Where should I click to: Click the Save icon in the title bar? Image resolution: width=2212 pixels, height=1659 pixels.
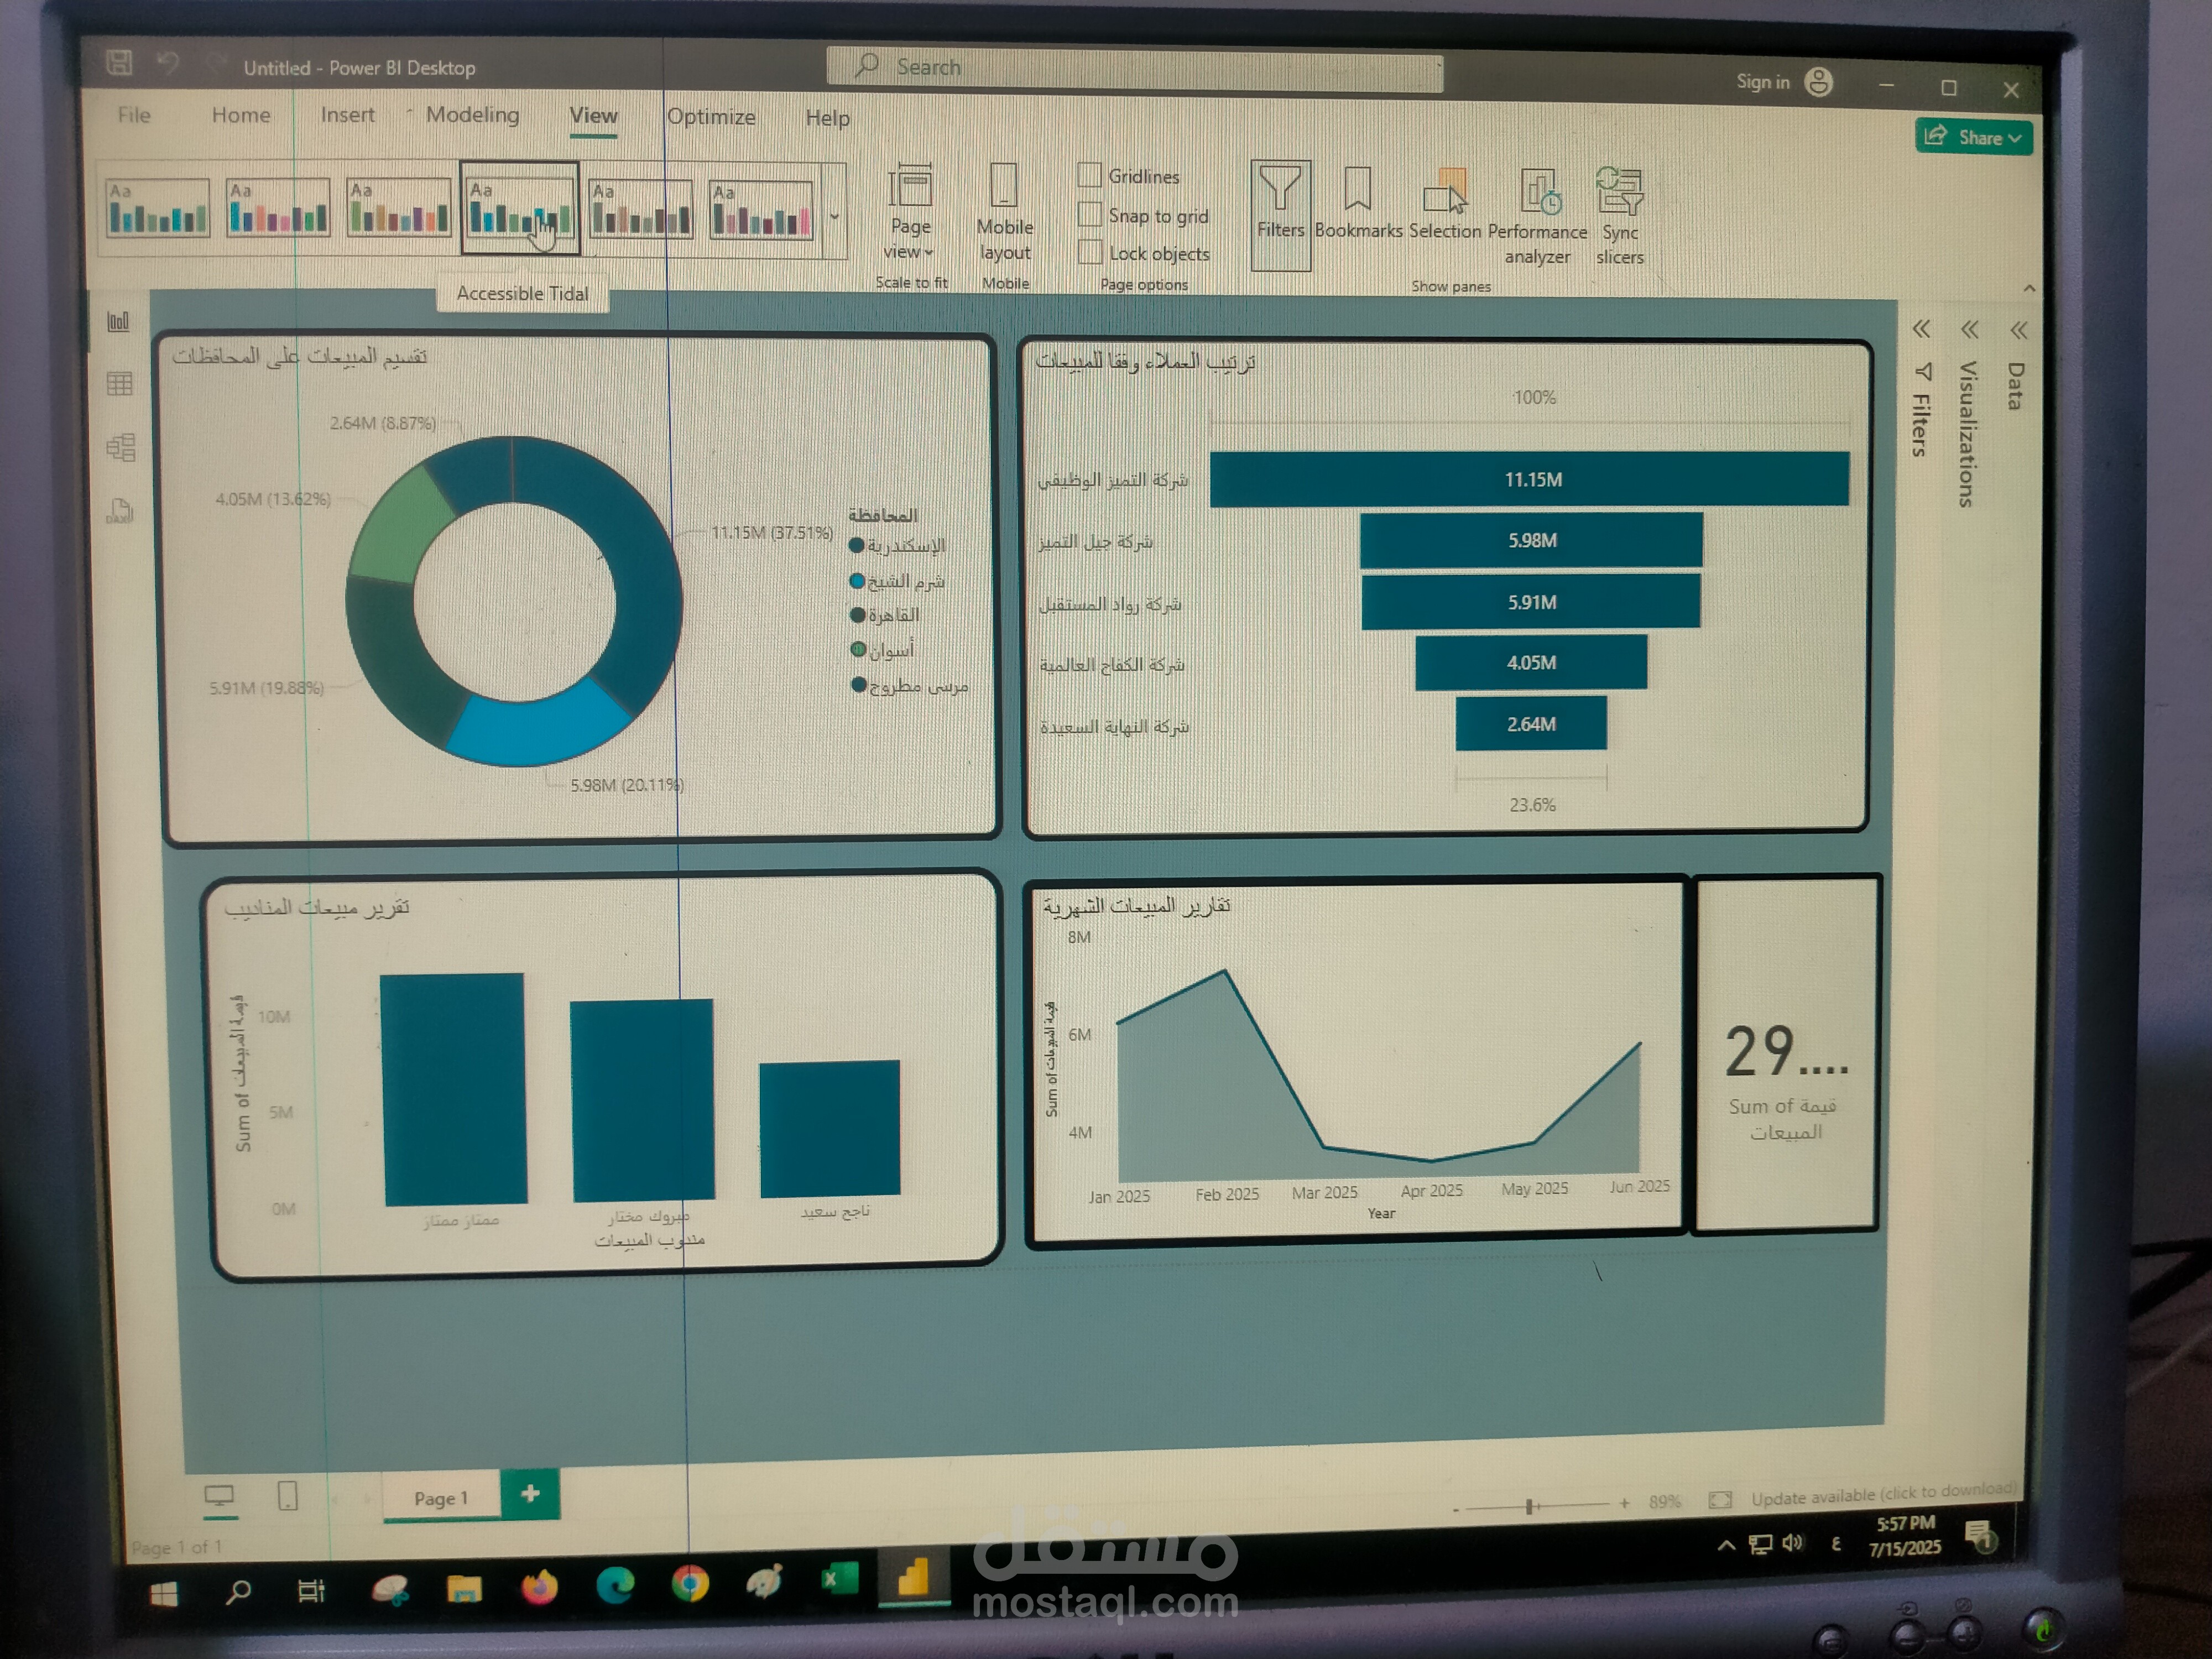(119, 63)
